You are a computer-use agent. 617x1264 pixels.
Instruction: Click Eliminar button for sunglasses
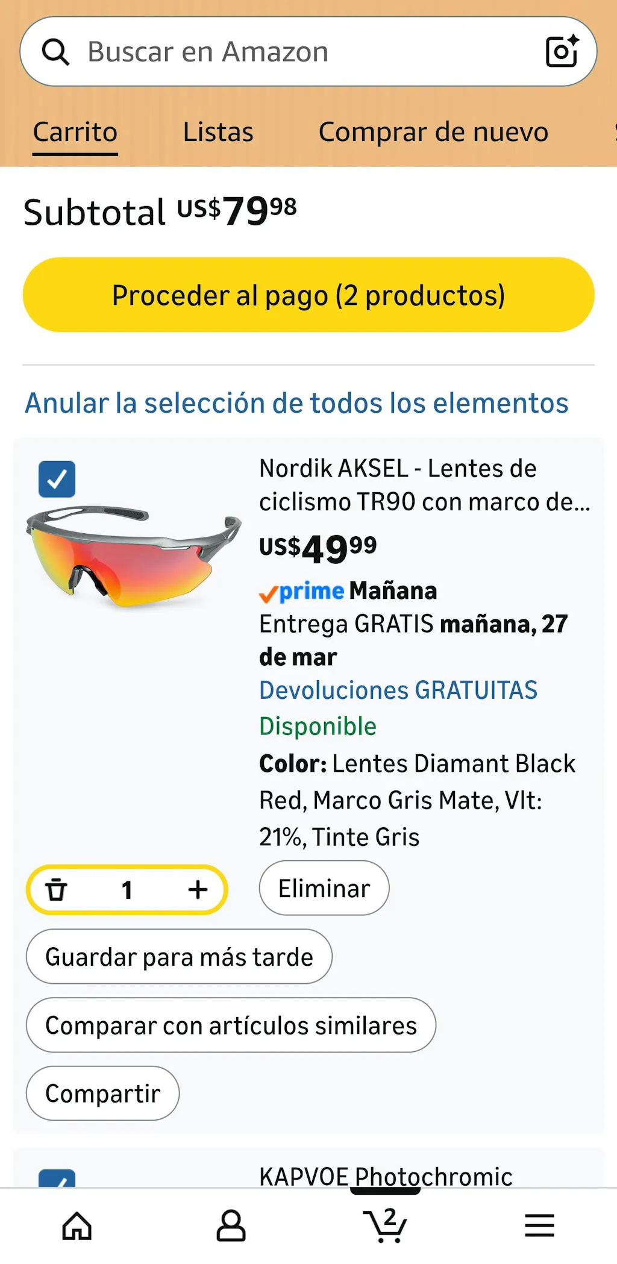(x=324, y=888)
